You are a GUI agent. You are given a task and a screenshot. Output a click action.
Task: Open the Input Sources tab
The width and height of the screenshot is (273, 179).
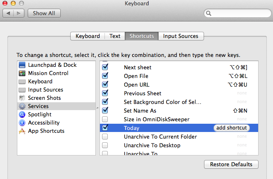(180, 36)
